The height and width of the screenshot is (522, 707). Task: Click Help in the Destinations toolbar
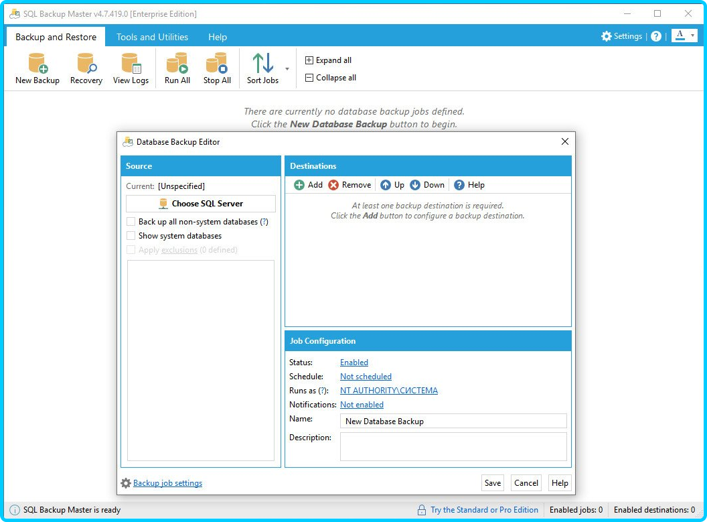click(469, 185)
